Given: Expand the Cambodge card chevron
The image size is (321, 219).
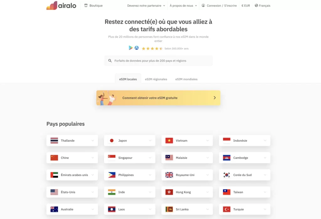Looking at the screenshot, I should 265,158.
